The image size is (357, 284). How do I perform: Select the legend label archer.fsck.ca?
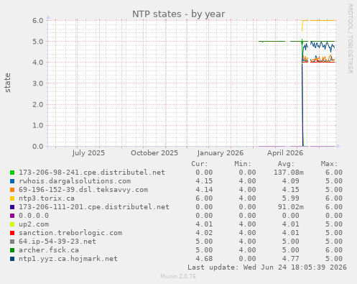point(49,250)
